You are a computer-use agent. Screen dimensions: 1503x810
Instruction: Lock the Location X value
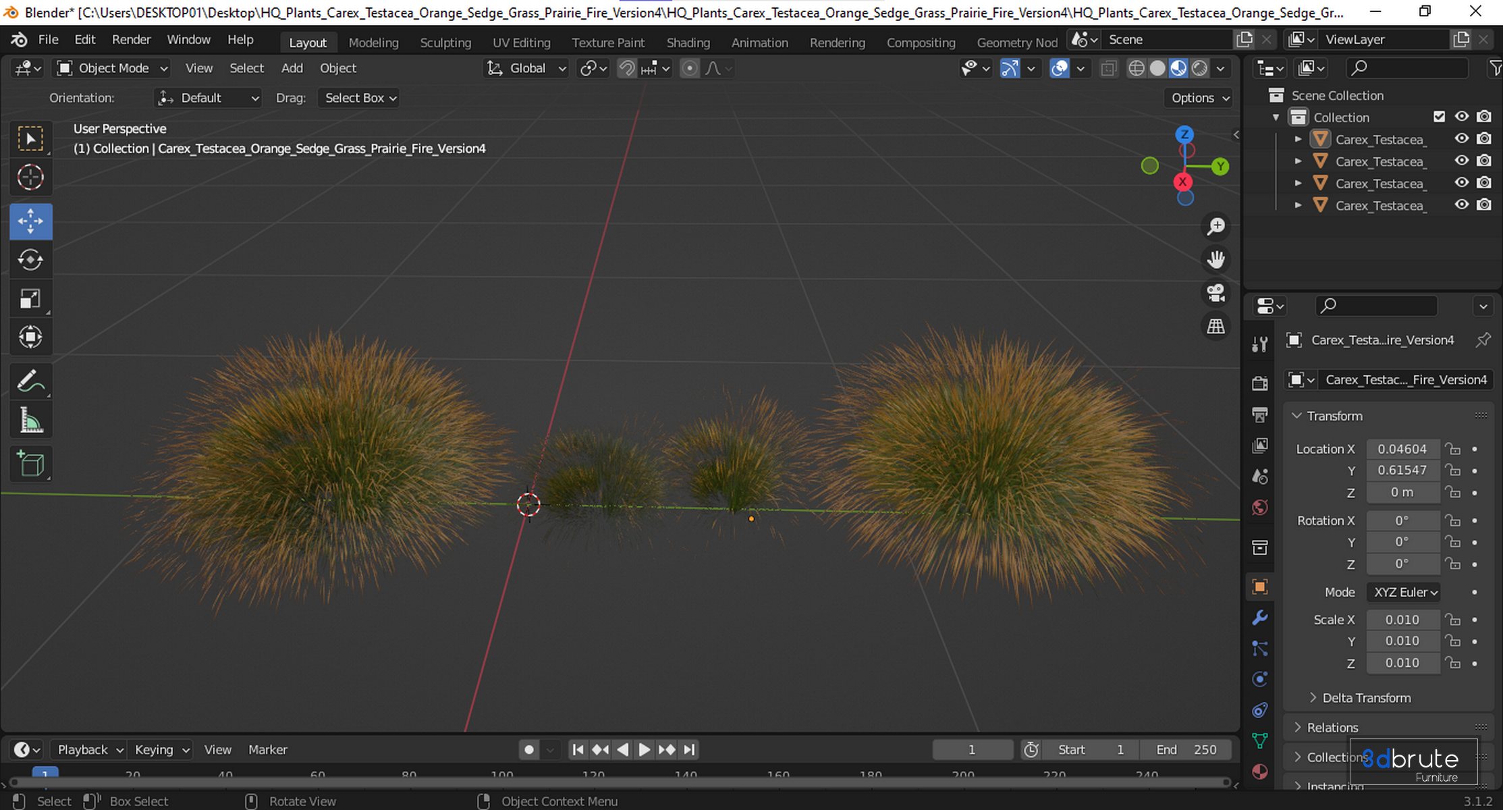(1452, 449)
